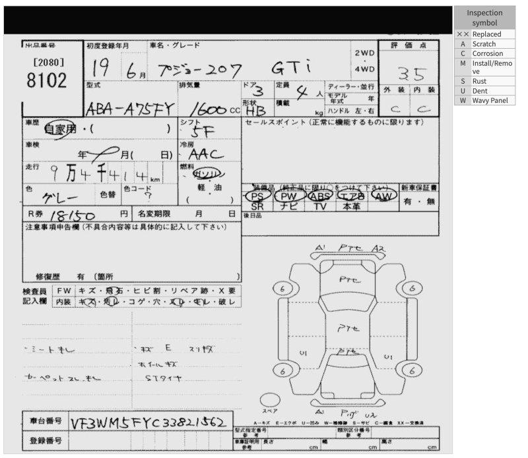Click the evaluation score 3.5
The width and height of the screenshot is (528, 458).
(411, 72)
